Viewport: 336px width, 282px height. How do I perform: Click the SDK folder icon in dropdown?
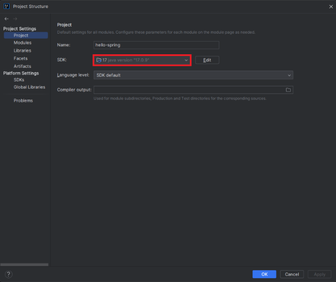[x=99, y=60]
